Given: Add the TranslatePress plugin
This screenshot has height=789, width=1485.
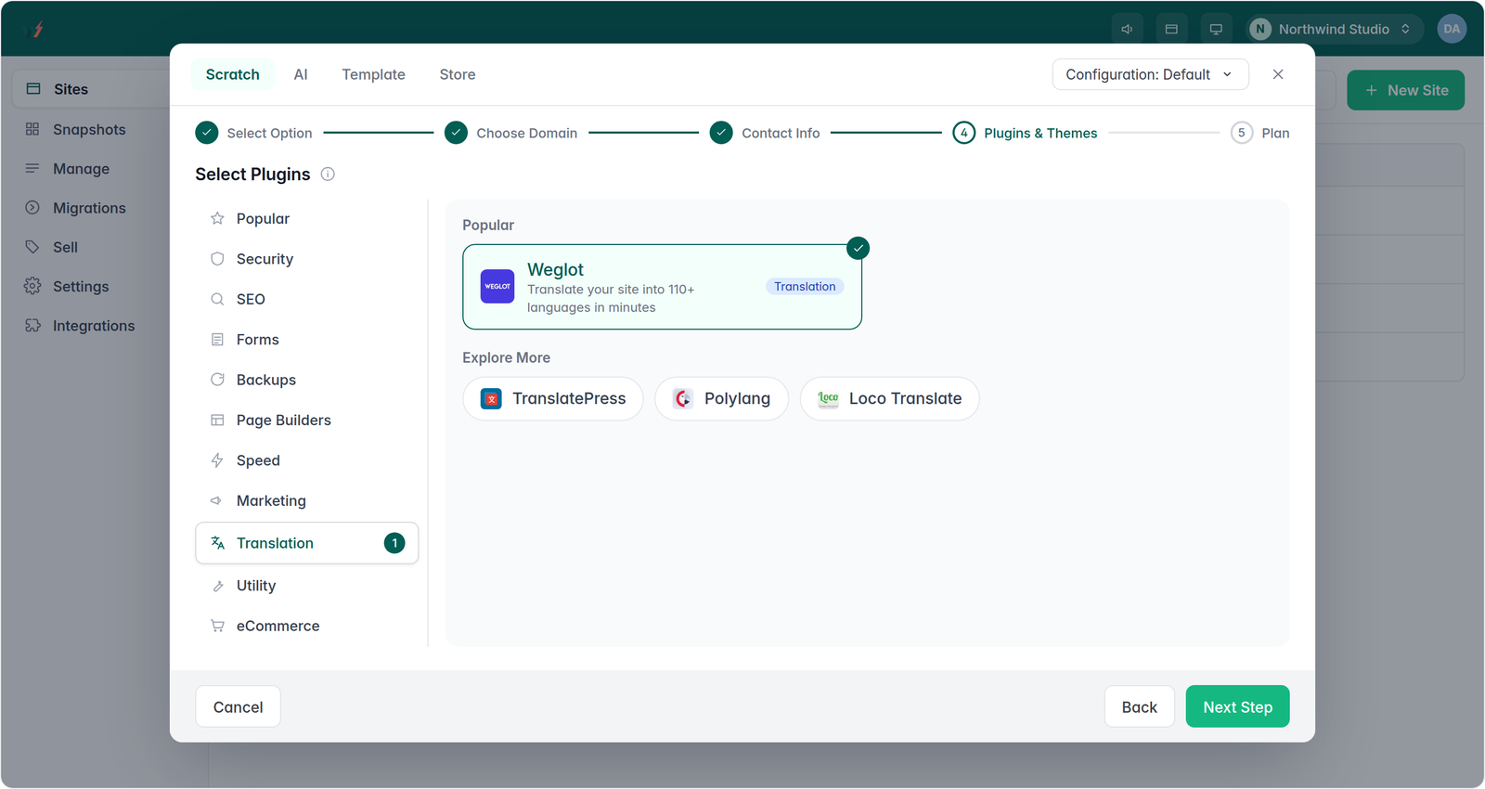Looking at the screenshot, I should (553, 398).
